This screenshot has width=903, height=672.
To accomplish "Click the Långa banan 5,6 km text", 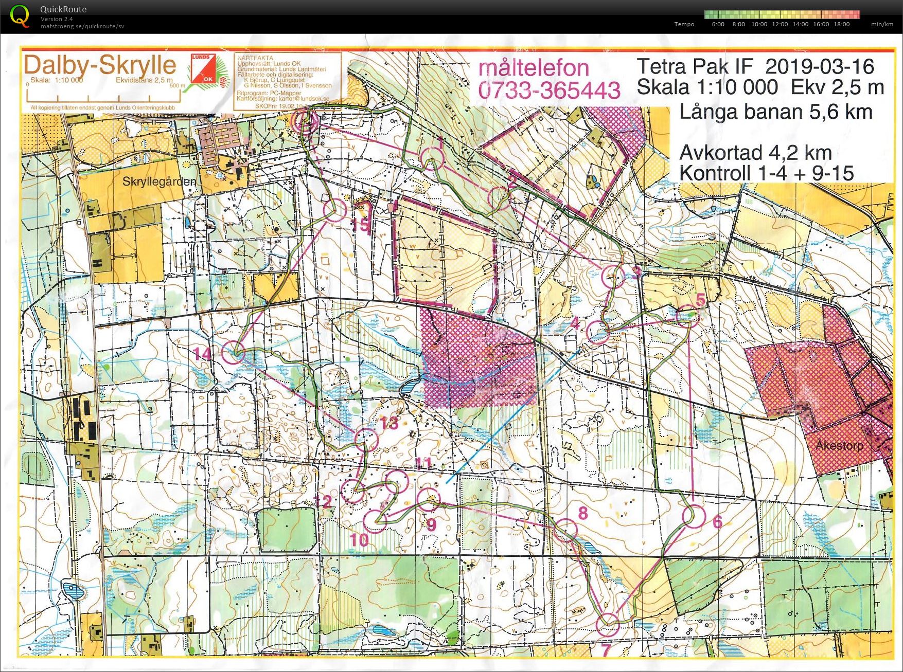I will [x=776, y=112].
